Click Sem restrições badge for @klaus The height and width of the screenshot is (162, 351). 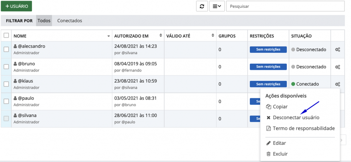268,84
